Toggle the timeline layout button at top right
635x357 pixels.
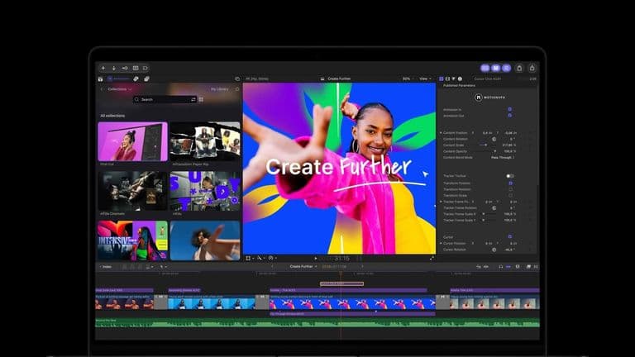pyautogui.click(x=496, y=68)
